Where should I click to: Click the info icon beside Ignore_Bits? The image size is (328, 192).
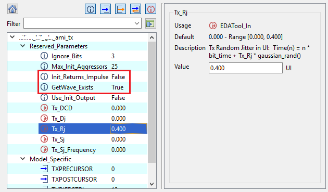coord(44,56)
